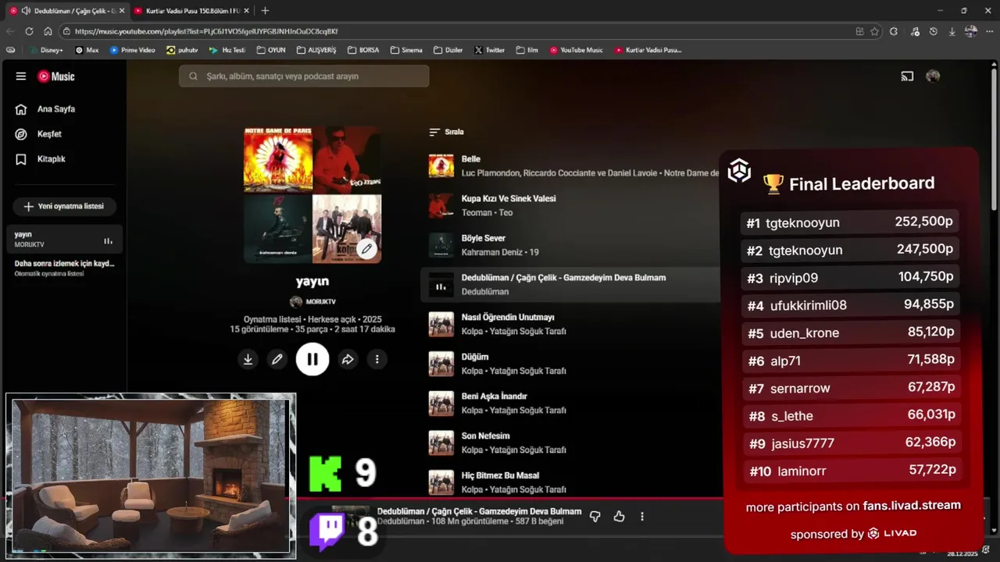Open the YouTube Music logo home link
This screenshot has width=1000, height=562.
(56, 76)
